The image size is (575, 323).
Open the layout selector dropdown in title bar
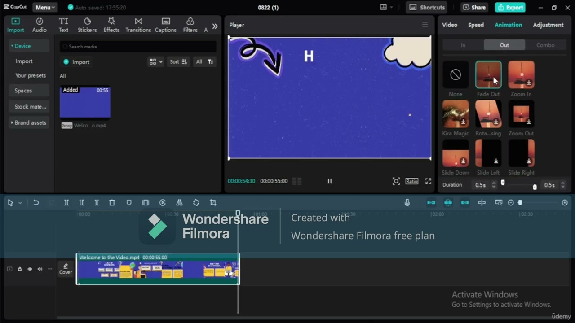point(386,7)
